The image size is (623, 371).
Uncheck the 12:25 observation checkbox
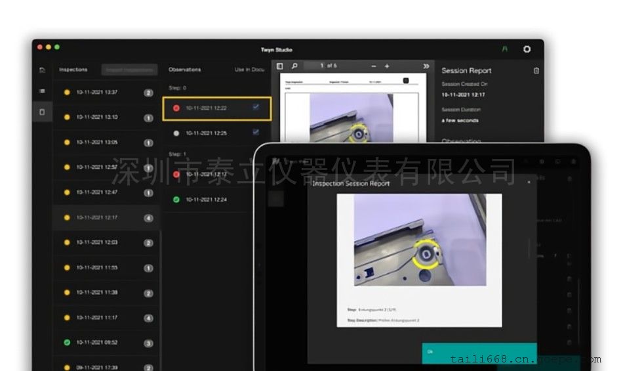tap(256, 133)
